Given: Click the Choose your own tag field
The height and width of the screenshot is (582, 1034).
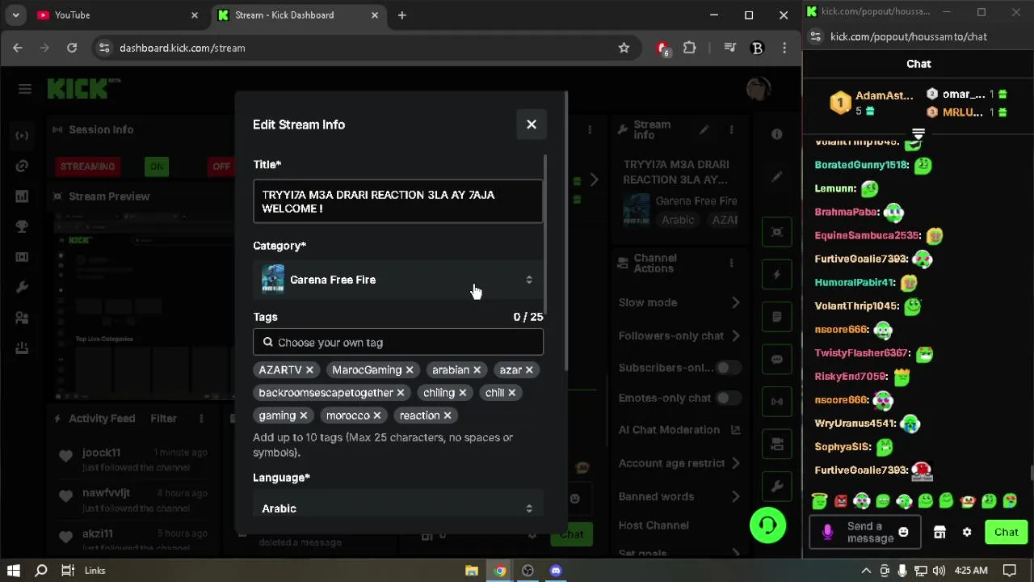Looking at the screenshot, I should 397,343.
